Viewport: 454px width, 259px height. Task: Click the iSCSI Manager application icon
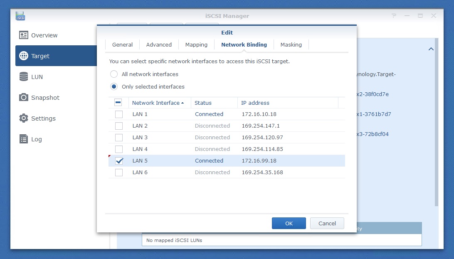coord(20,16)
